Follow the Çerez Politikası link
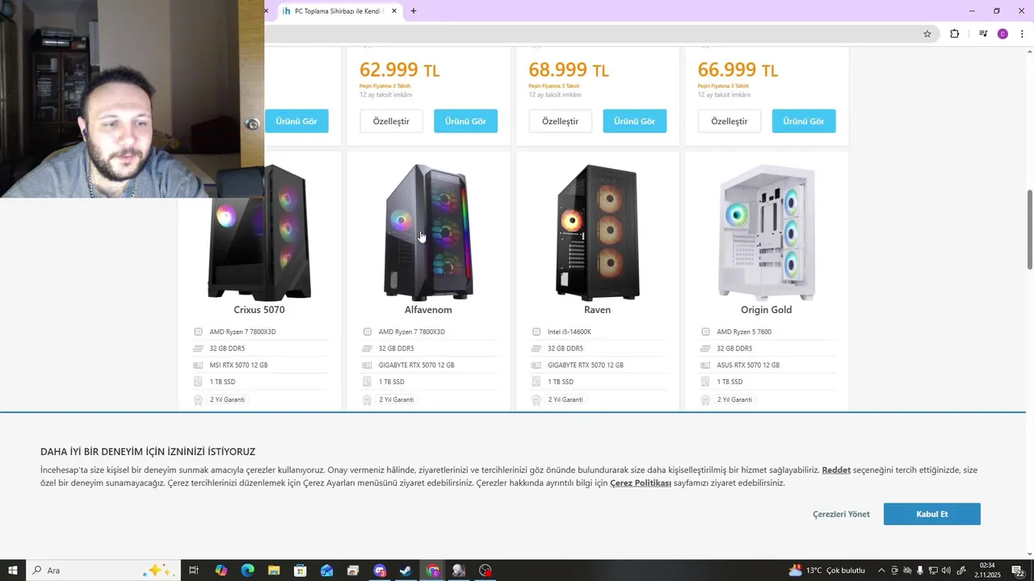 (x=641, y=483)
